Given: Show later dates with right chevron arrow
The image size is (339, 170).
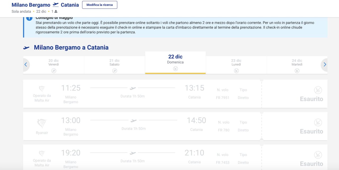Looking at the screenshot, I should (x=324, y=65).
